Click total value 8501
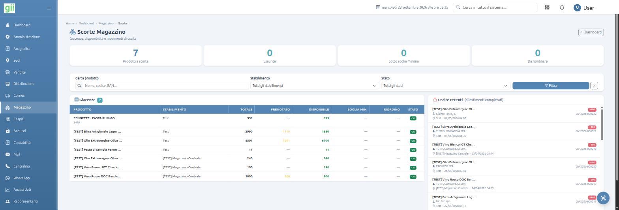Viewport: 619px width, 210px height. [249, 141]
